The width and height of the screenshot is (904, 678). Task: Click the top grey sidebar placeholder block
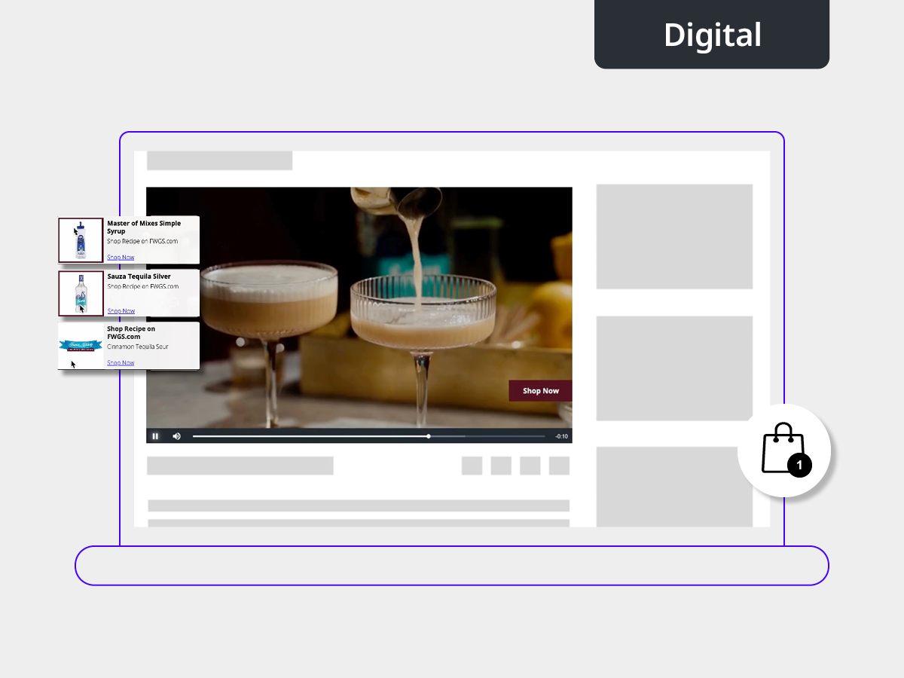point(674,237)
